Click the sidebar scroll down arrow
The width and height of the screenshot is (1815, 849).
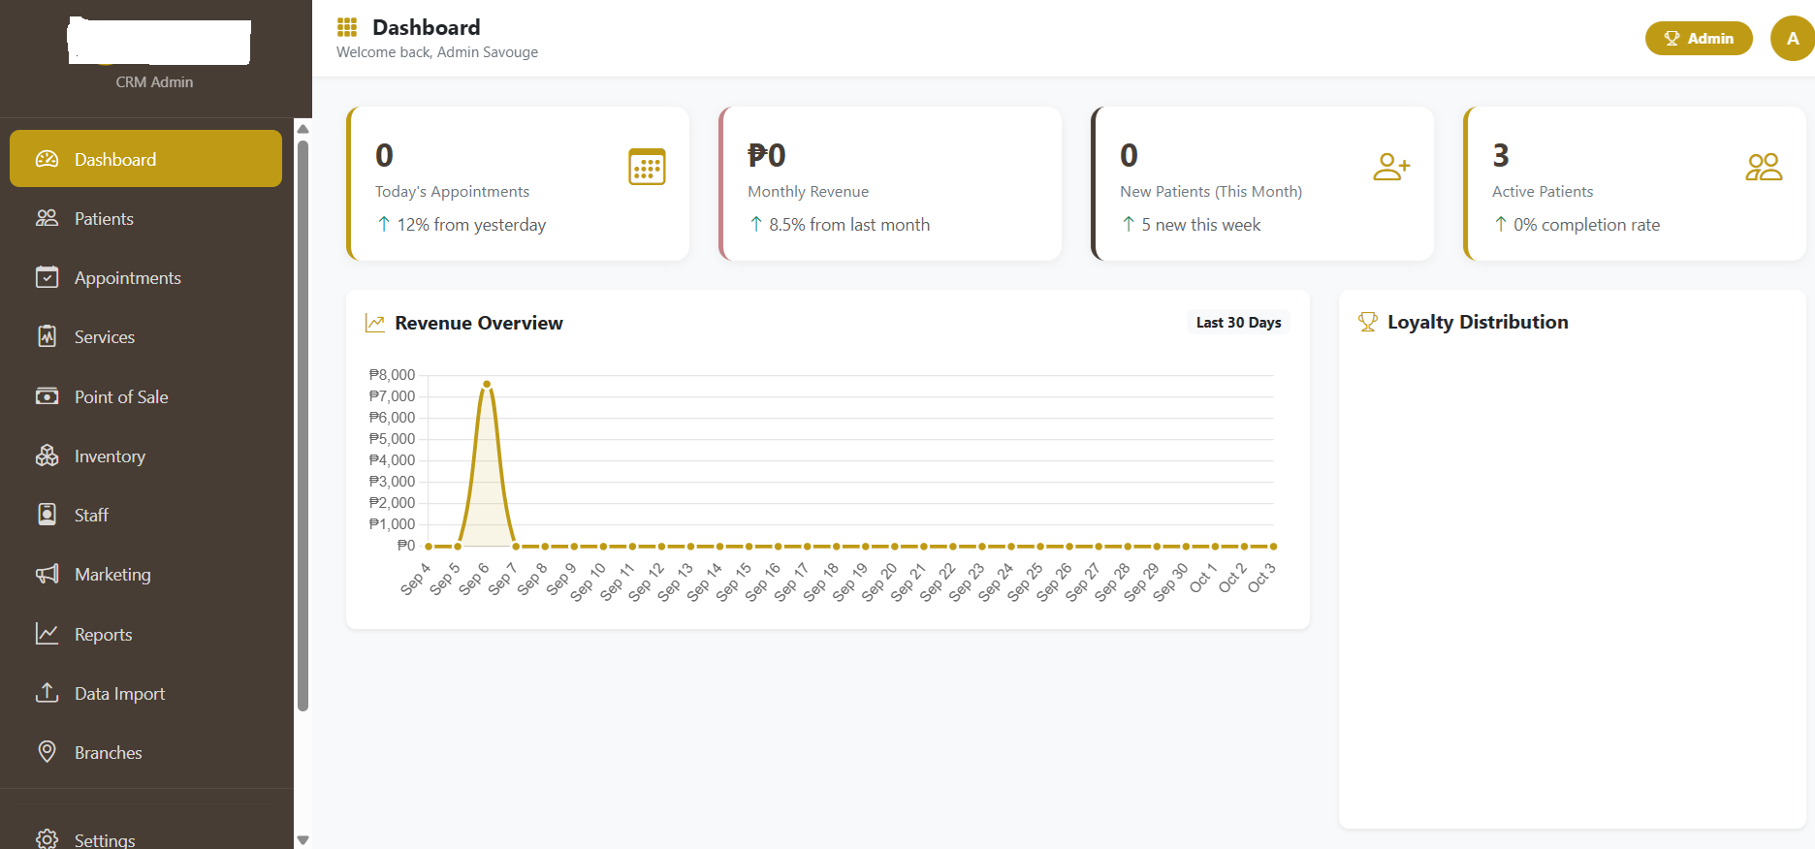[x=302, y=840]
